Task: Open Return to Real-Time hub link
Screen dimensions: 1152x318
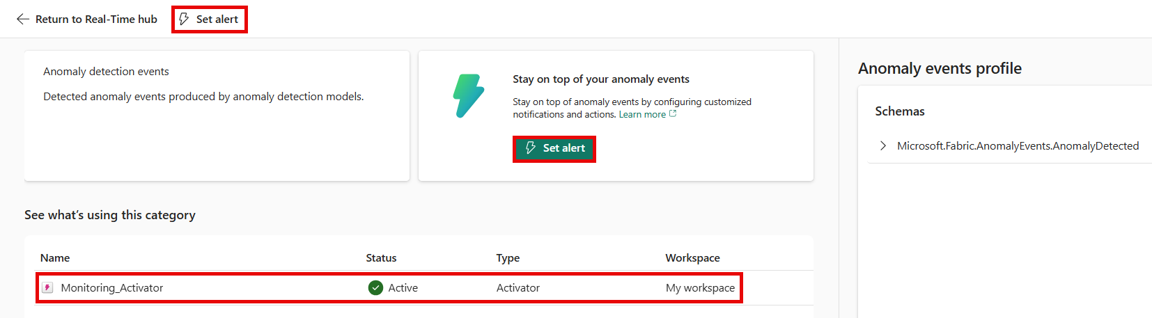Action: coord(96,19)
